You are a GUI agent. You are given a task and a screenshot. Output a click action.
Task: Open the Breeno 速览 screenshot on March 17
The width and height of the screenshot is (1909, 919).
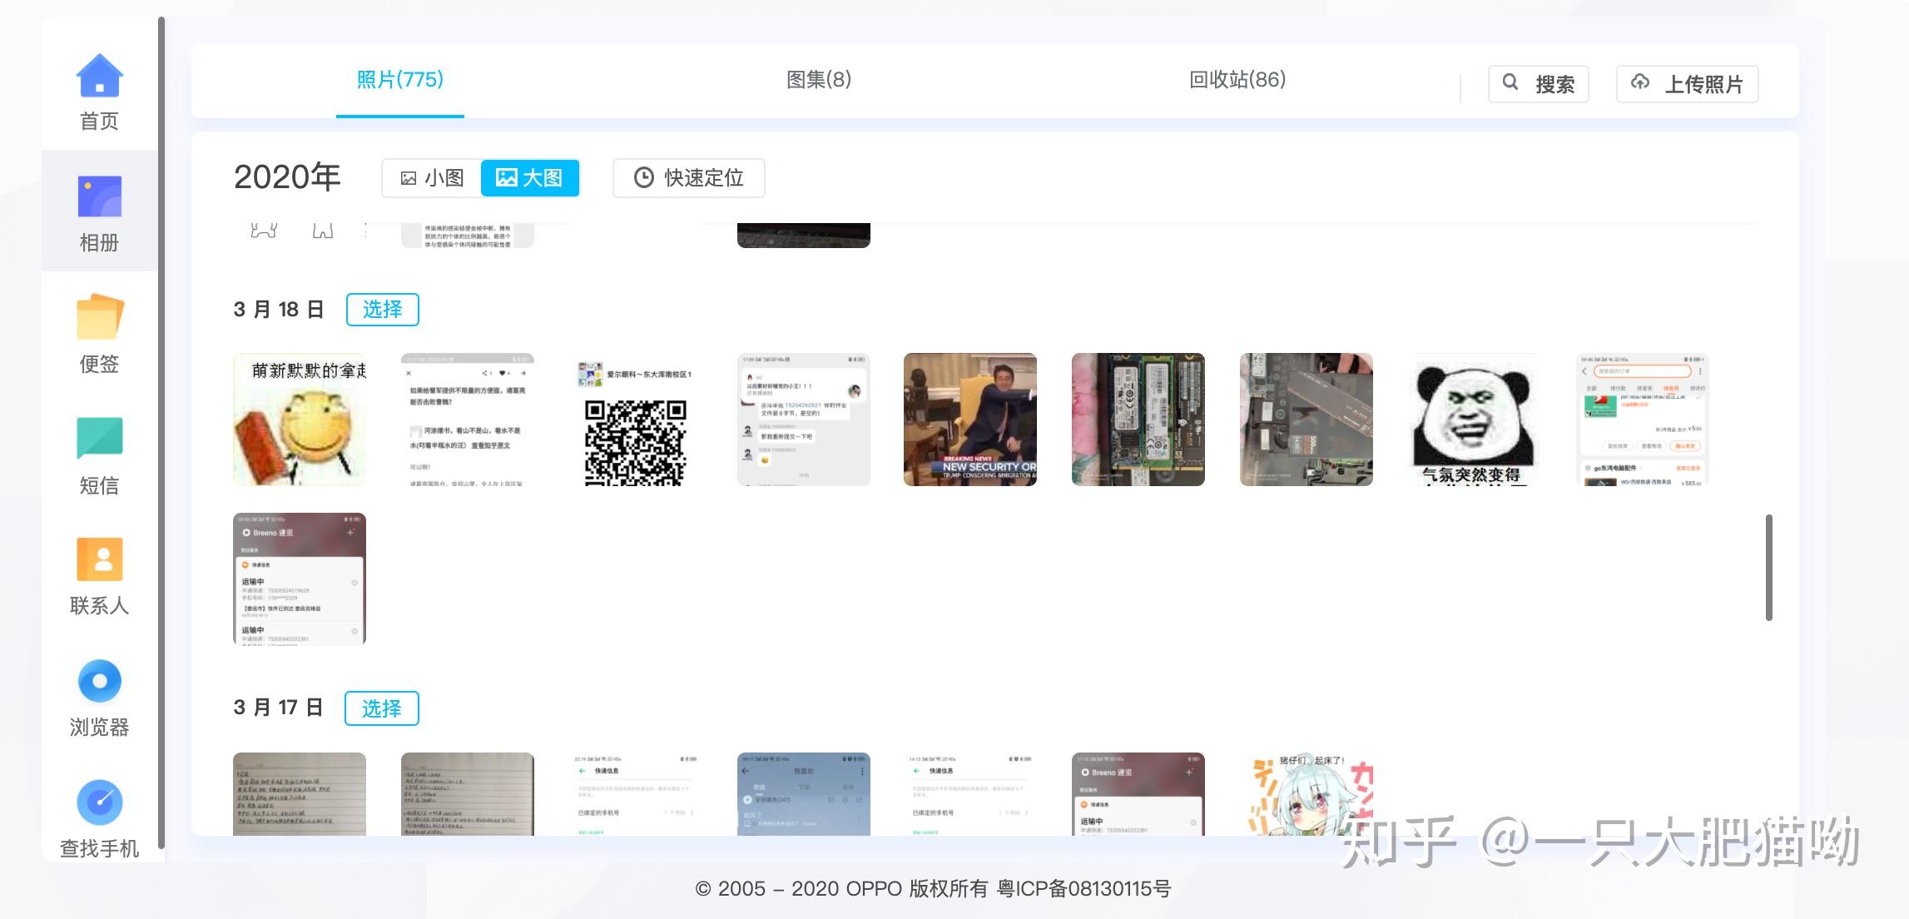click(x=1138, y=794)
